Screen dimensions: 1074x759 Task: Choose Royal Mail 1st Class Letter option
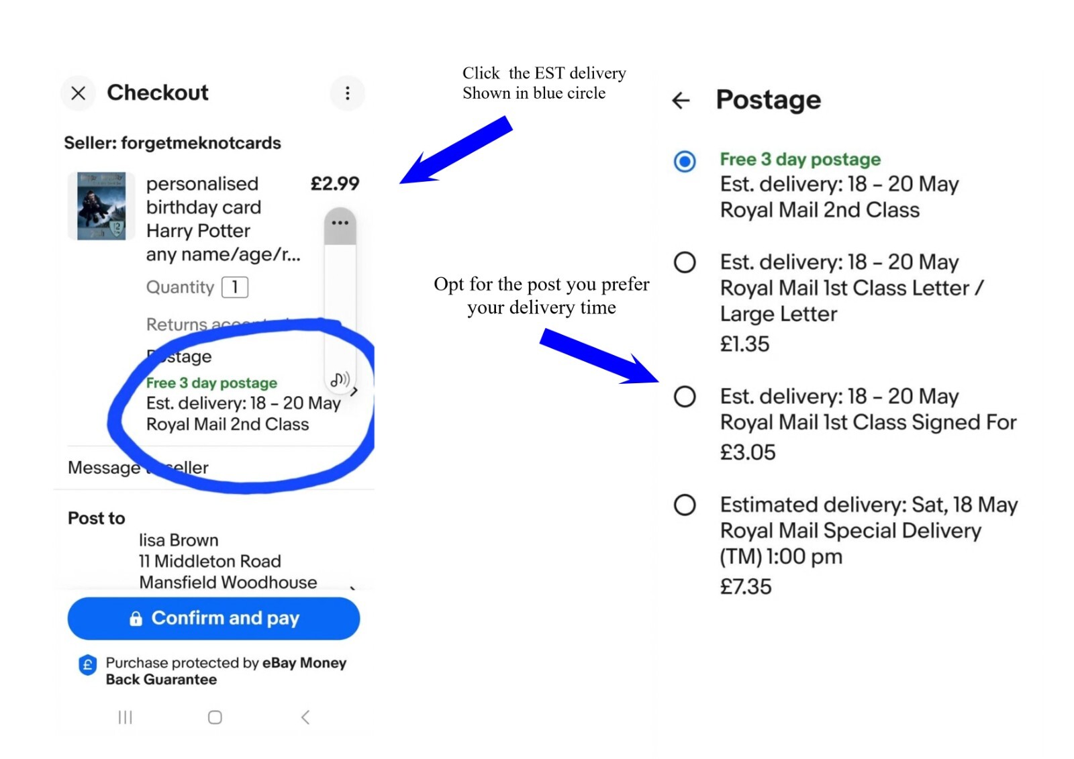point(685,262)
